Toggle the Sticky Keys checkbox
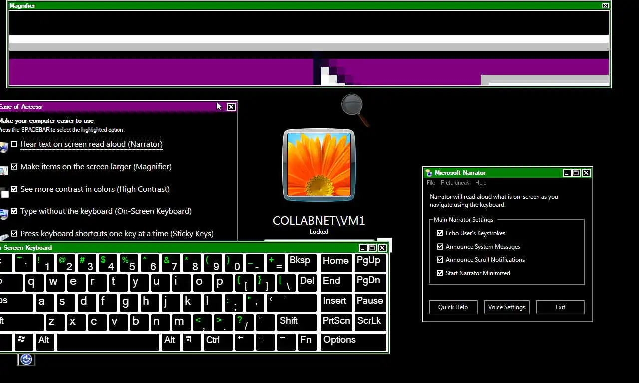The image size is (639, 383). click(14, 234)
